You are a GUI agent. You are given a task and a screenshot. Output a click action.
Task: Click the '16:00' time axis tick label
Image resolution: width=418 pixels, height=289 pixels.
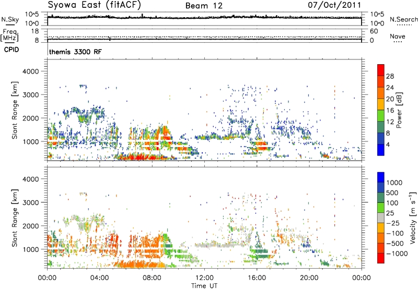257,278
